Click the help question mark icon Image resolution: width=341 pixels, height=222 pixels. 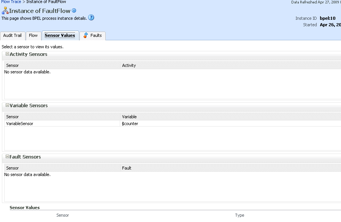click(91, 17)
